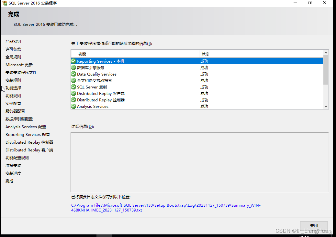Screen dimensions: 336x237
Task: Click Analysis Services 配置 step in sidebar
Action: click(x=26, y=127)
